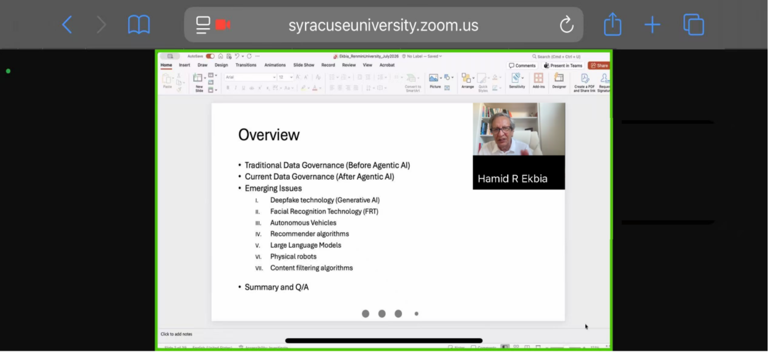The width and height of the screenshot is (768, 353).
Task: Click the Safari bookmarks book icon
Action: [x=139, y=25]
